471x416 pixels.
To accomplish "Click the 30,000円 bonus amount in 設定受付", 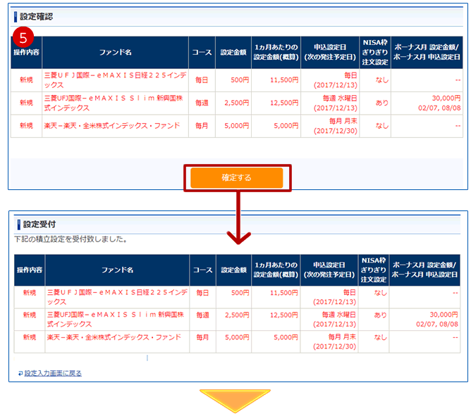I will click(444, 315).
